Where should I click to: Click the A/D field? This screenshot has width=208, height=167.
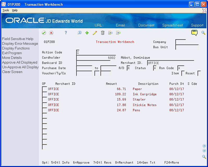[128, 68]
